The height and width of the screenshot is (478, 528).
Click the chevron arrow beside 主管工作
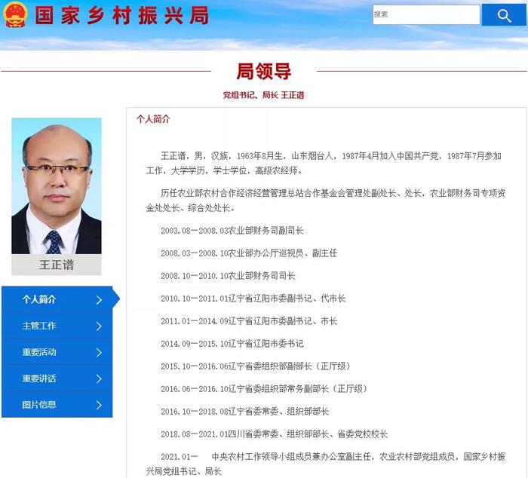(99, 326)
